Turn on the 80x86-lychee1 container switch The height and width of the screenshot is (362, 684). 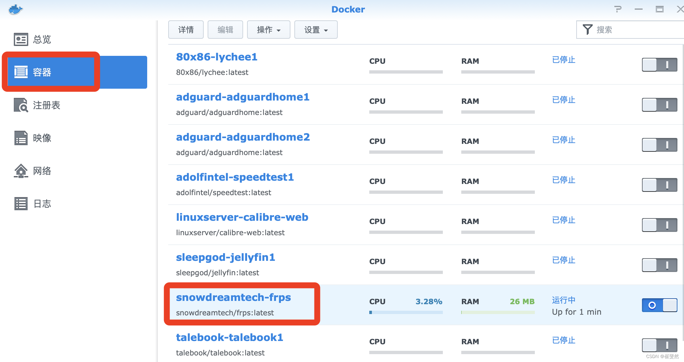pos(660,65)
